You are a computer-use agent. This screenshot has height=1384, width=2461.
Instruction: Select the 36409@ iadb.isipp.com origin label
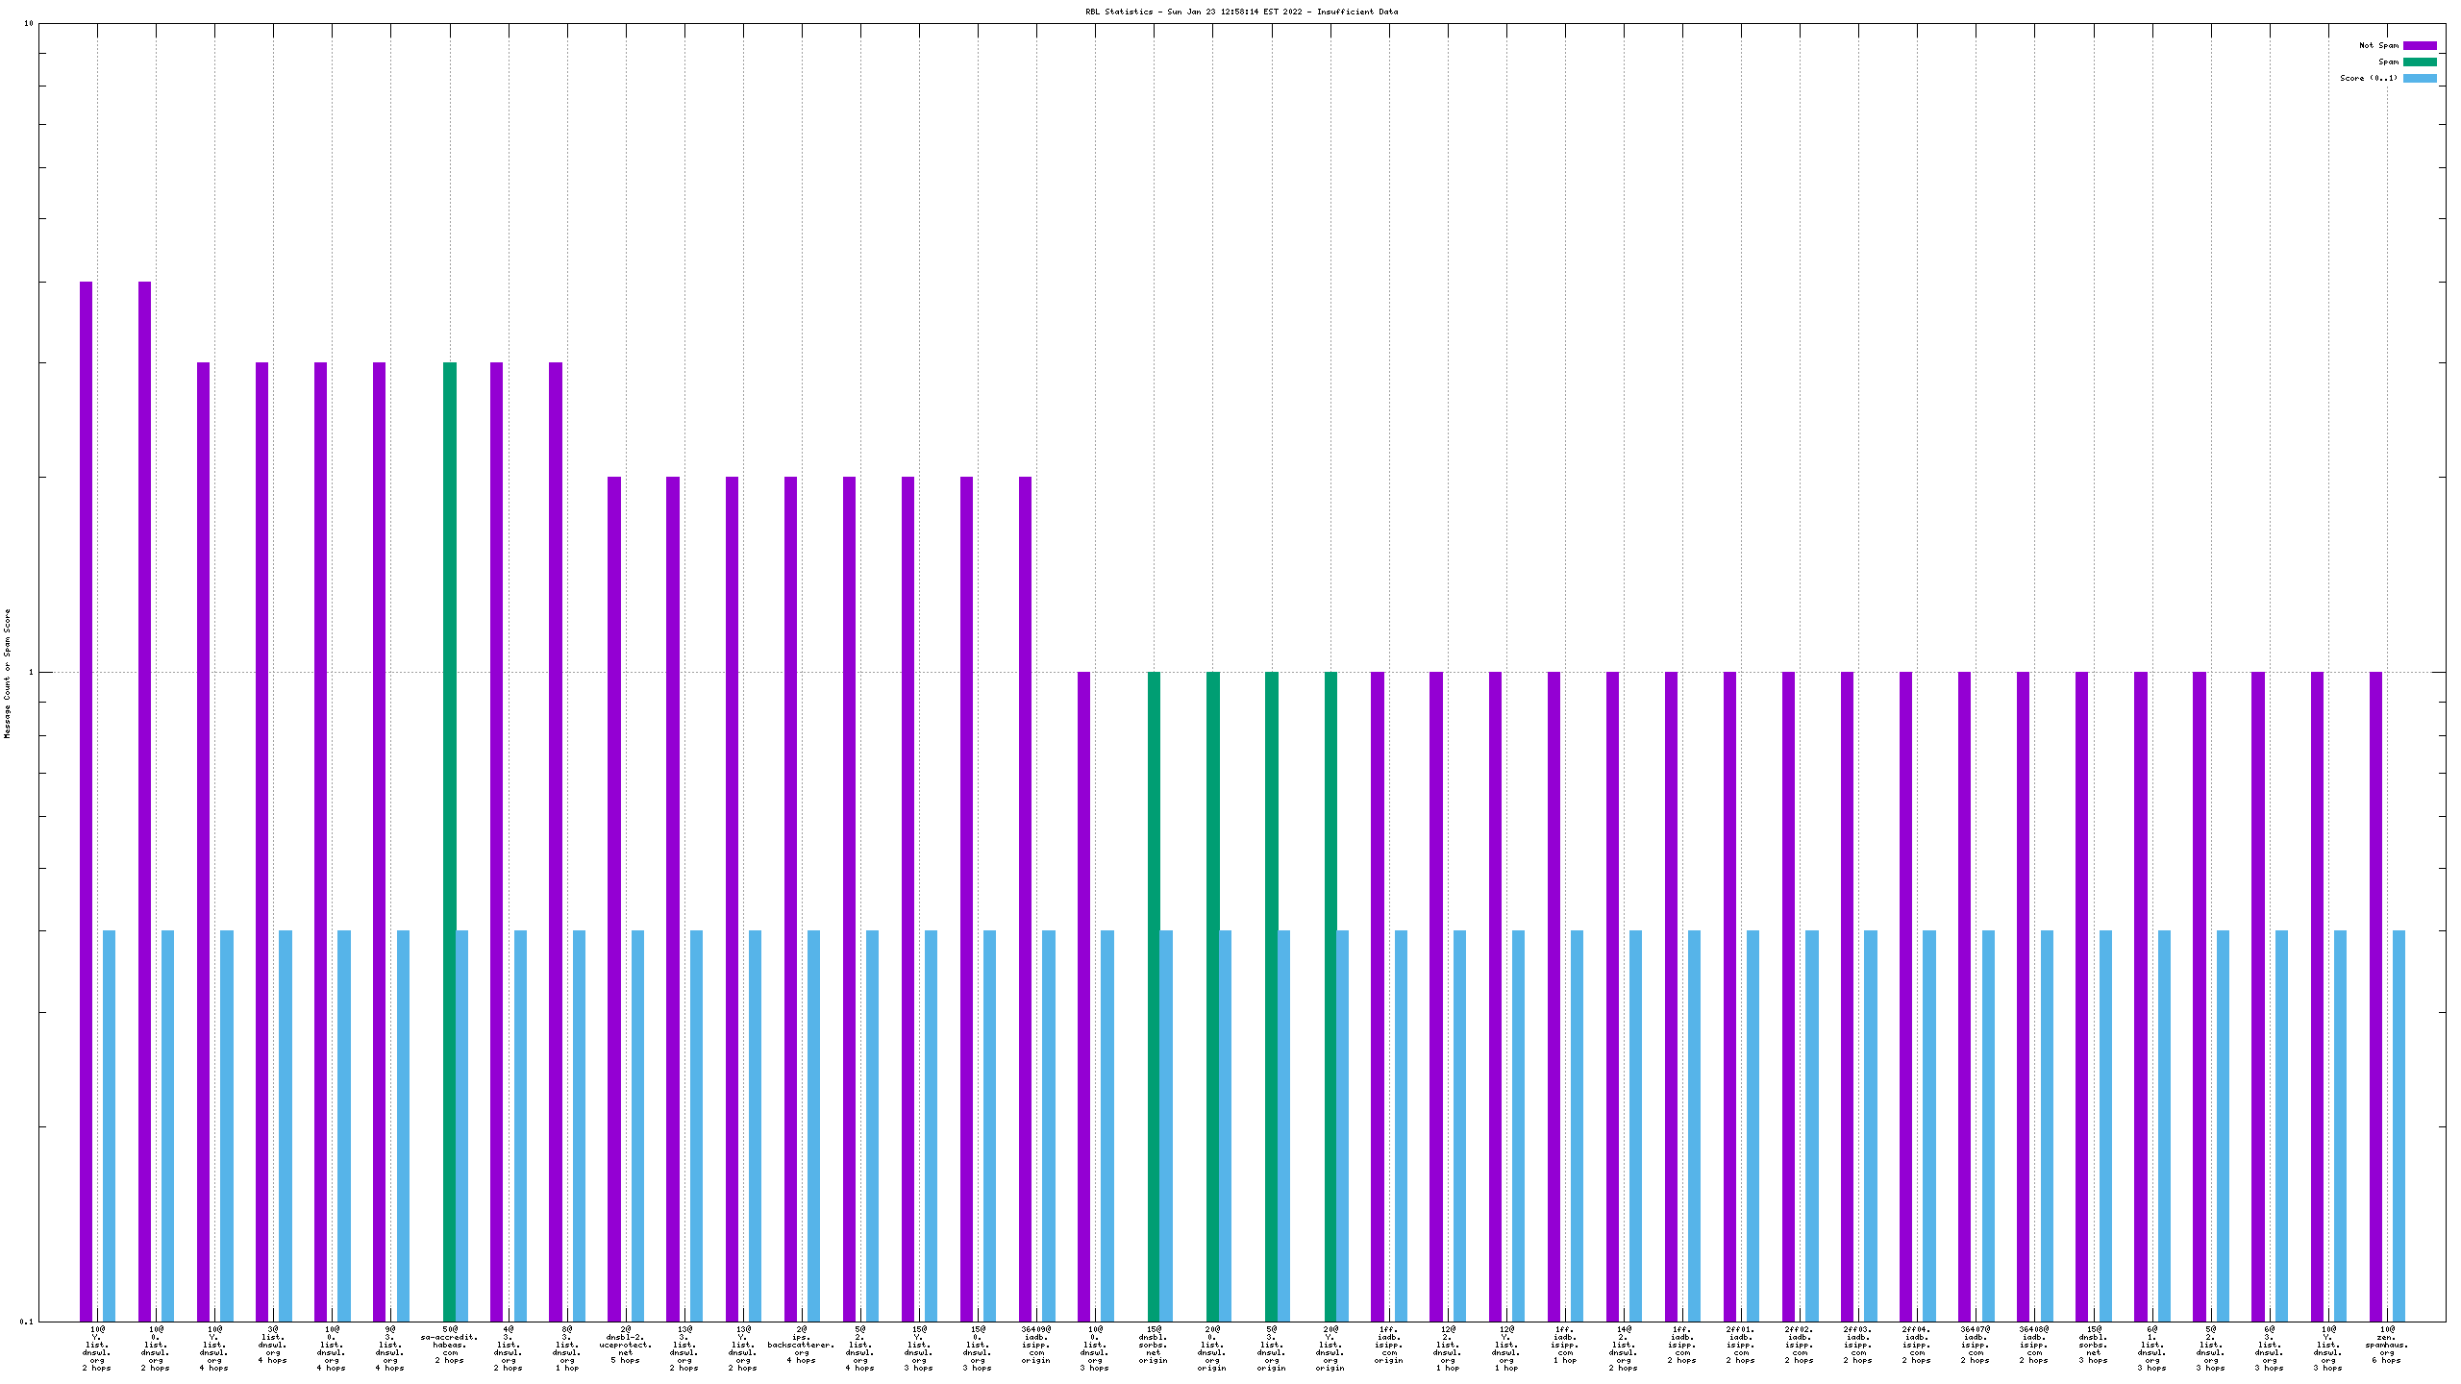tap(1036, 1345)
